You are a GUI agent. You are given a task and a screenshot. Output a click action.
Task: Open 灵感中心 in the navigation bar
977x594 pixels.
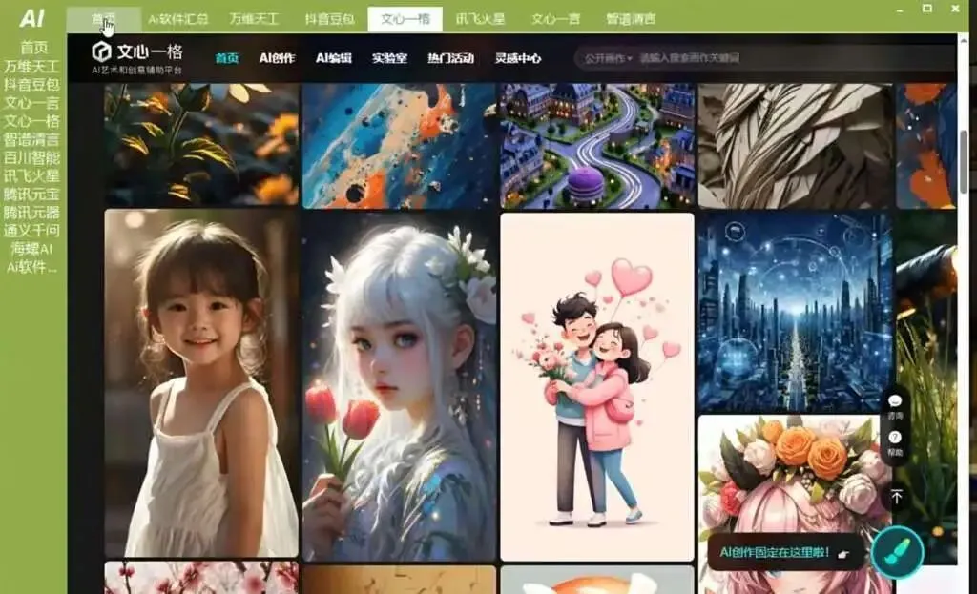point(518,58)
